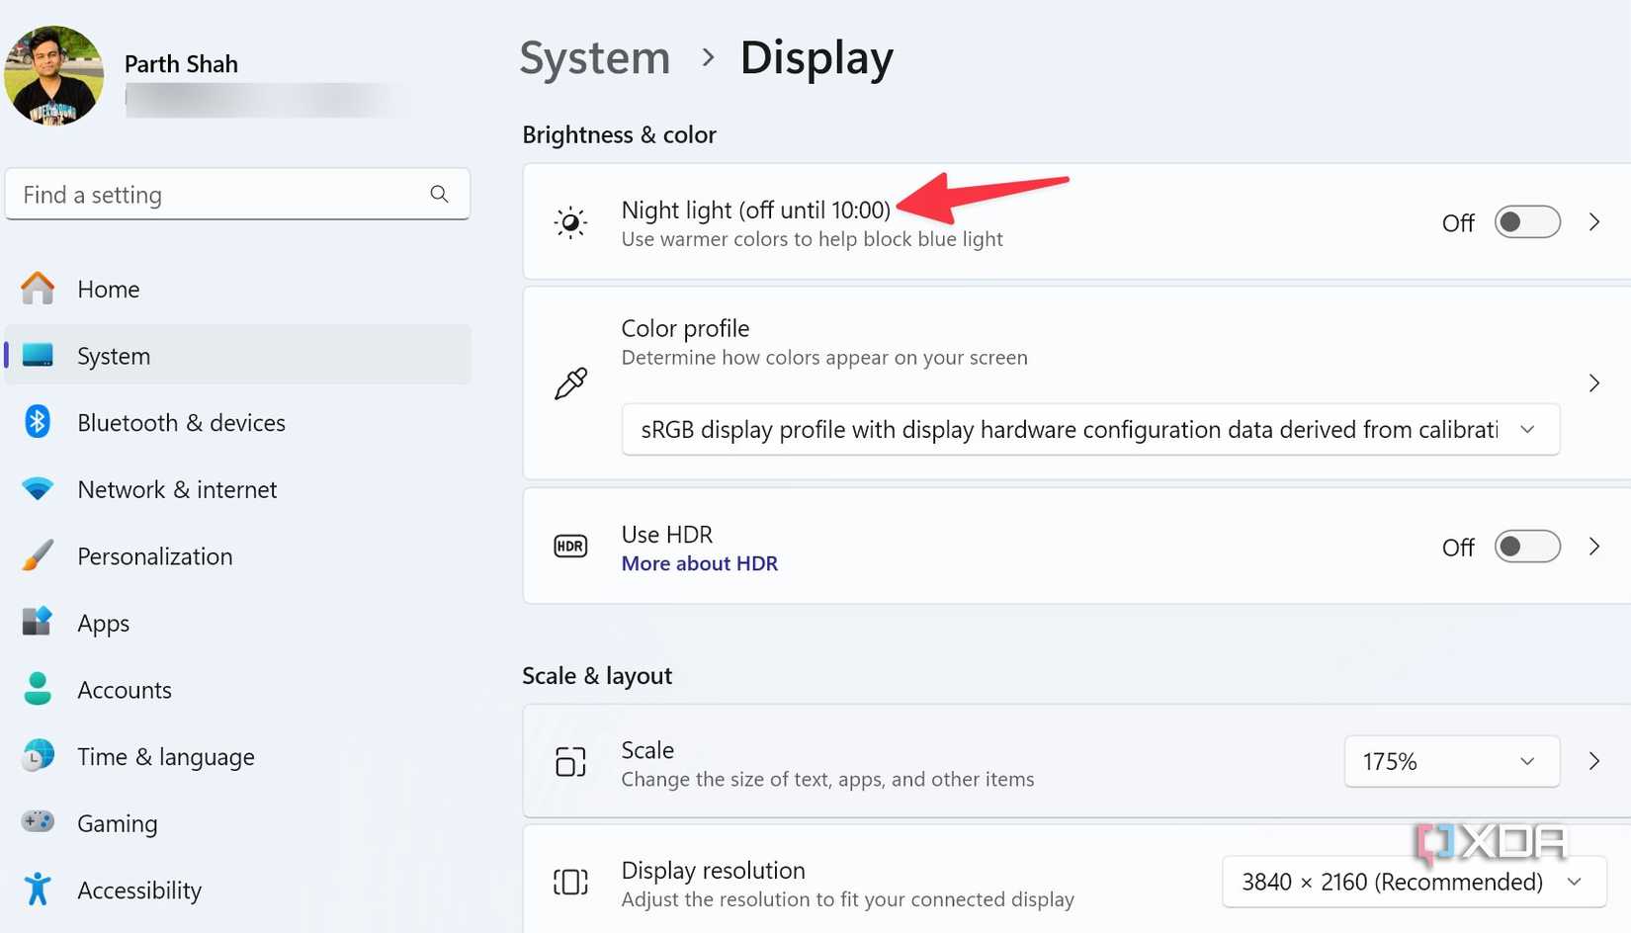1631x933 pixels.
Task: Click the Find a setting search box
Action: click(x=237, y=194)
